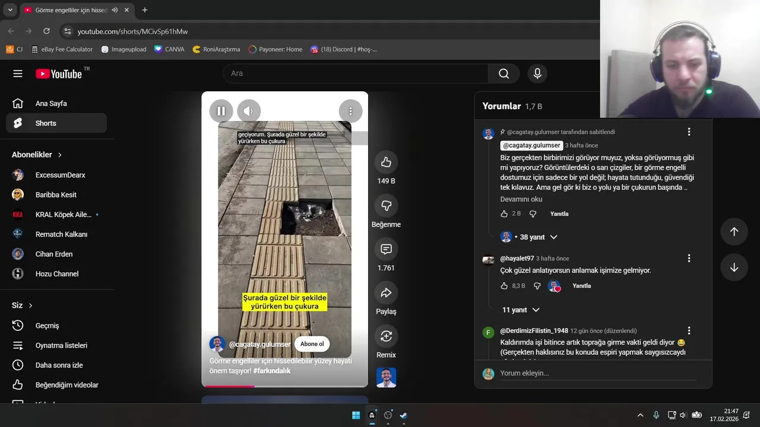The height and width of the screenshot is (427, 760).
Task: Open hayalet97 comment's three-dot menu
Action: (689, 259)
